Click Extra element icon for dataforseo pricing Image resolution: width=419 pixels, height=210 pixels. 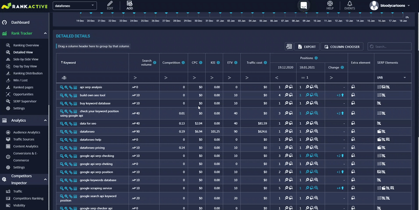[x=353, y=147]
